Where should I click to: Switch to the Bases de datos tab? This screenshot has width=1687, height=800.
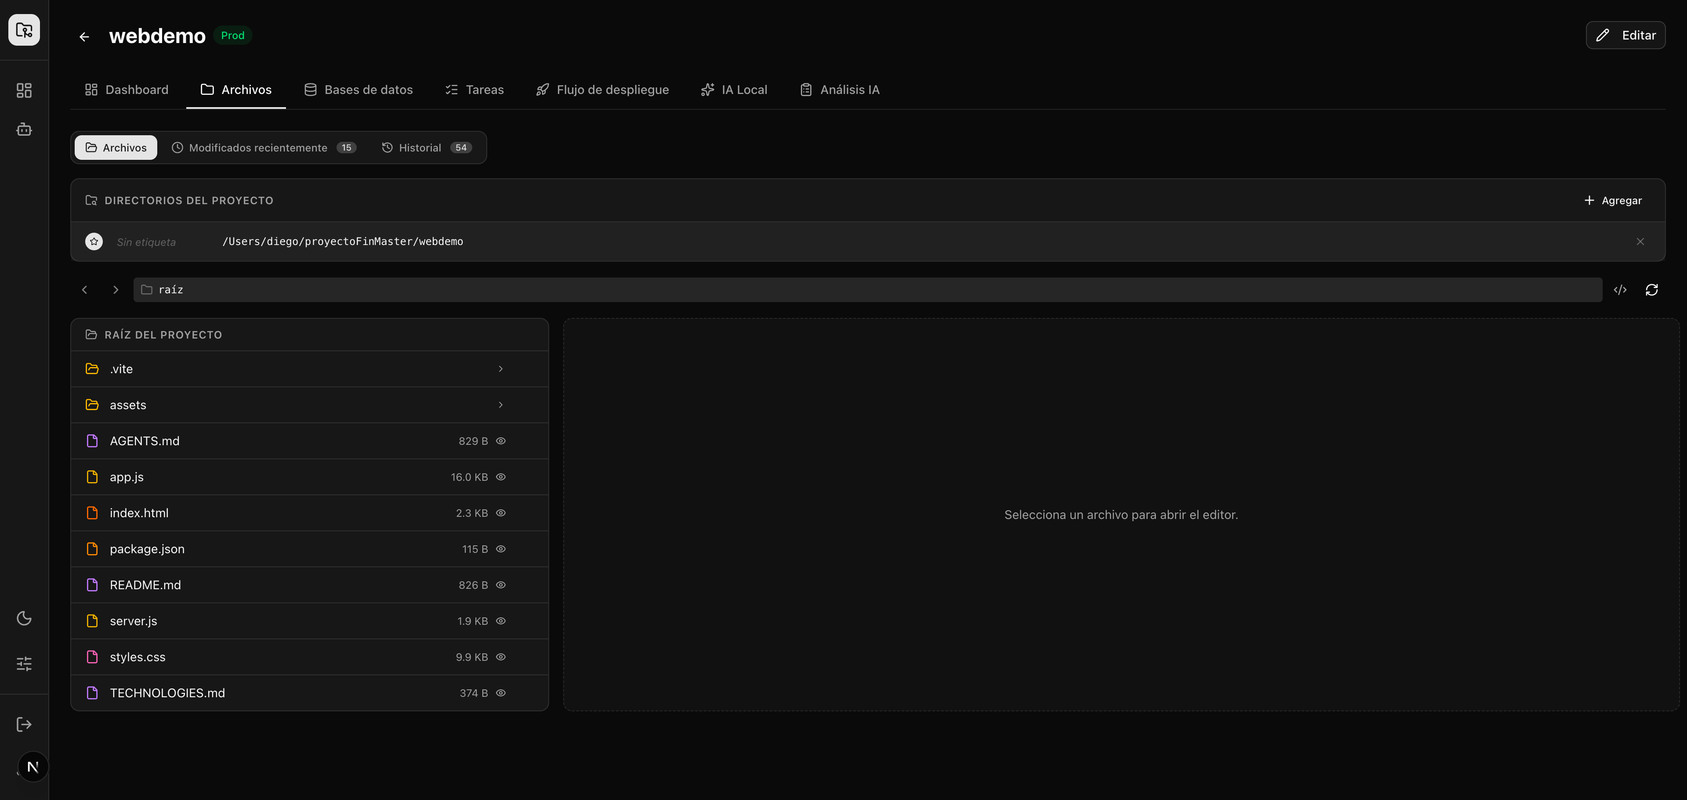pyautogui.click(x=358, y=90)
